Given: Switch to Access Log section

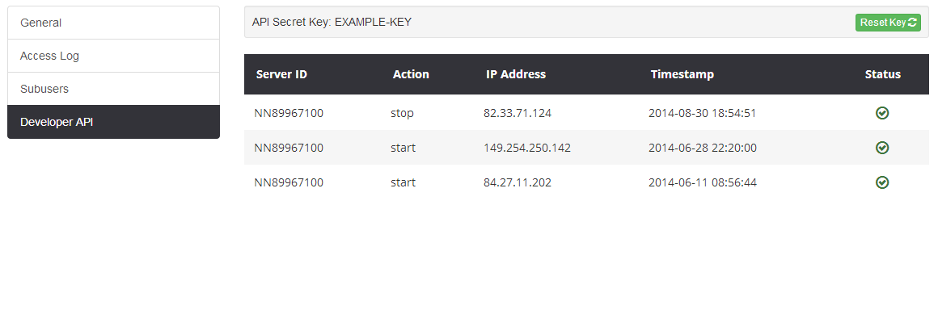Looking at the screenshot, I should [114, 56].
